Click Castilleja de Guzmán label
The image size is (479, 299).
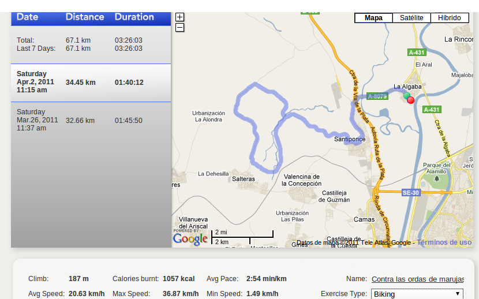[334, 196]
